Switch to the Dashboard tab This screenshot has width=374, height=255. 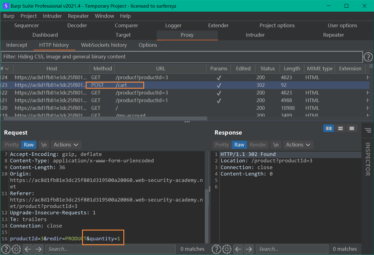[45, 35]
